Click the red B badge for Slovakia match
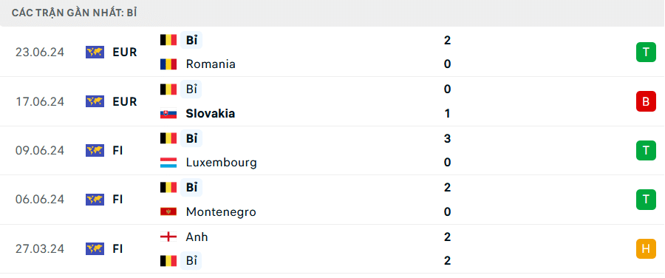 coord(646,101)
